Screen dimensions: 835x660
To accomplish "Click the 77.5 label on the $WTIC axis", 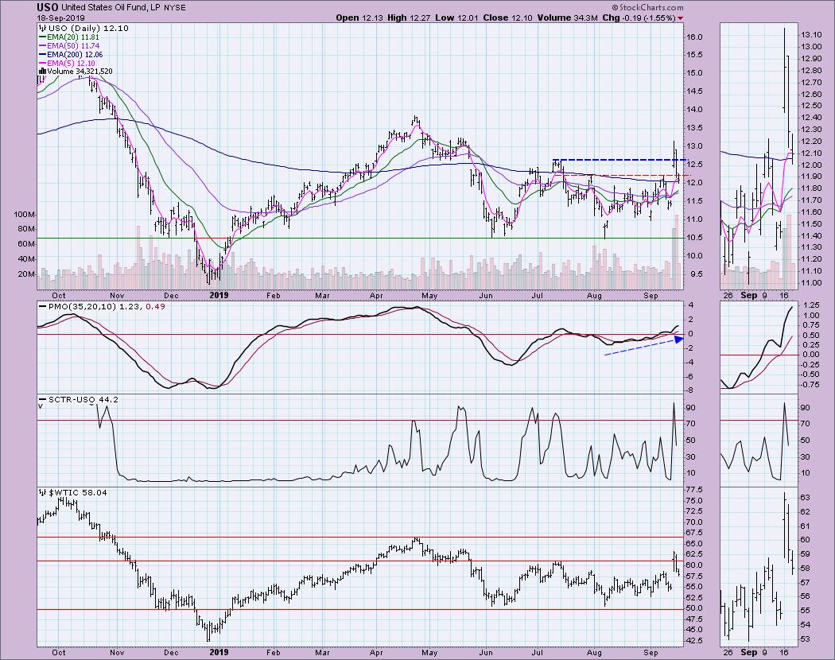I will pos(693,490).
